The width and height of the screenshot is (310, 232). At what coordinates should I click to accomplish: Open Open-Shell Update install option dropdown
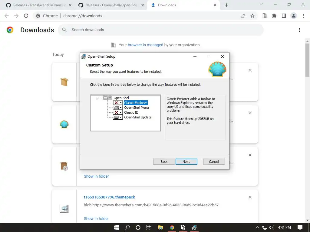(118, 118)
